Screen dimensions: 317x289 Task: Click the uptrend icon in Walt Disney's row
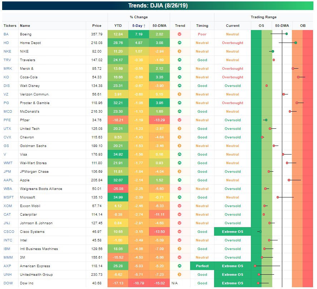tap(179, 85)
